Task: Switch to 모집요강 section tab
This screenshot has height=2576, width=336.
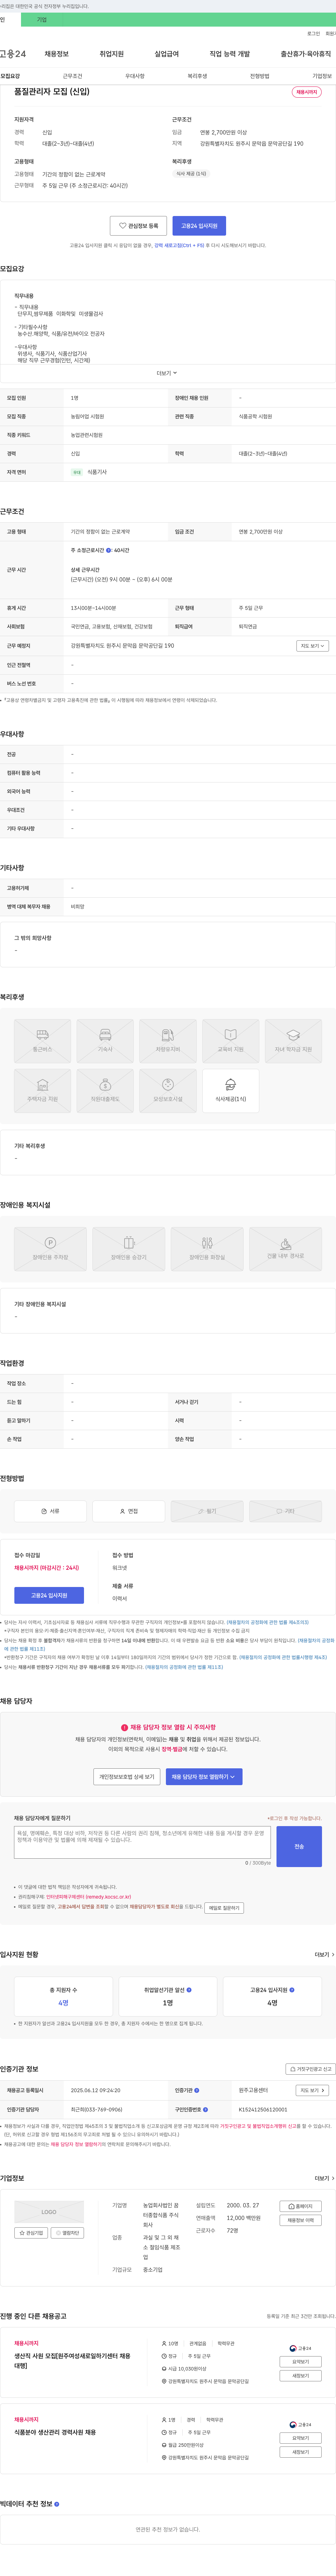Action: point(10,76)
